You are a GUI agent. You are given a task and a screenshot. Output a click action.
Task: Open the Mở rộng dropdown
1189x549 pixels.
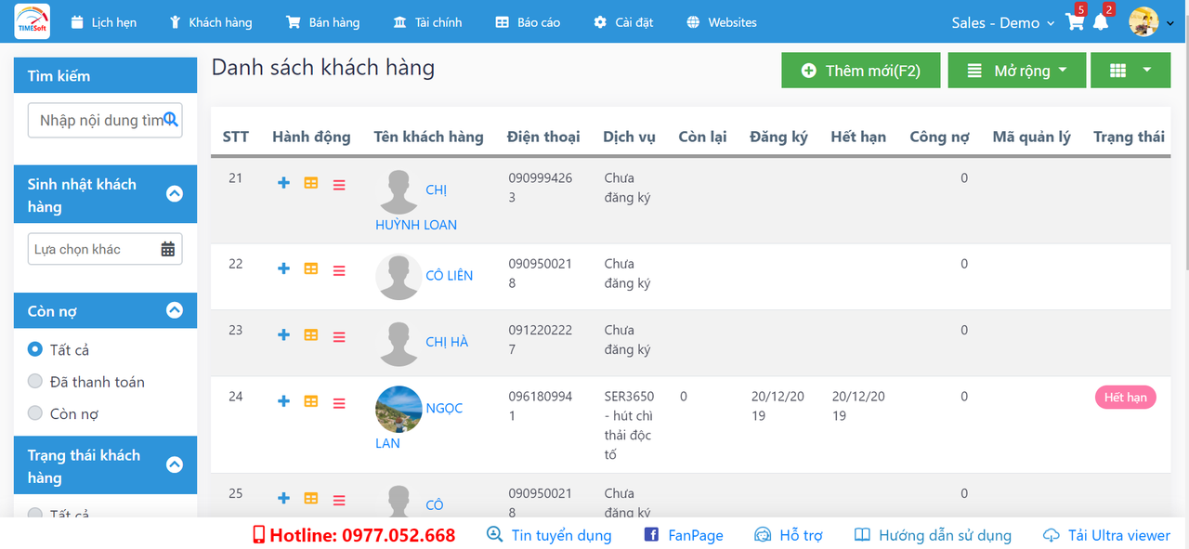click(x=1016, y=71)
